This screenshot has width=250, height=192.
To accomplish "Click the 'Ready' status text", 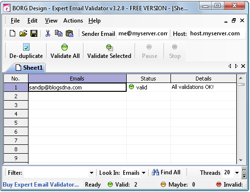I will (x=93, y=185).
